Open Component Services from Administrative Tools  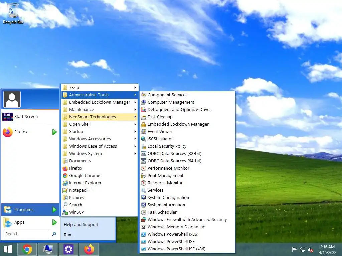pyautogui.click(x=187, y=95)
